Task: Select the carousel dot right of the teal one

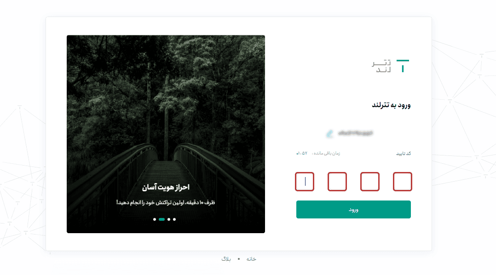Action: coord(169,219)
